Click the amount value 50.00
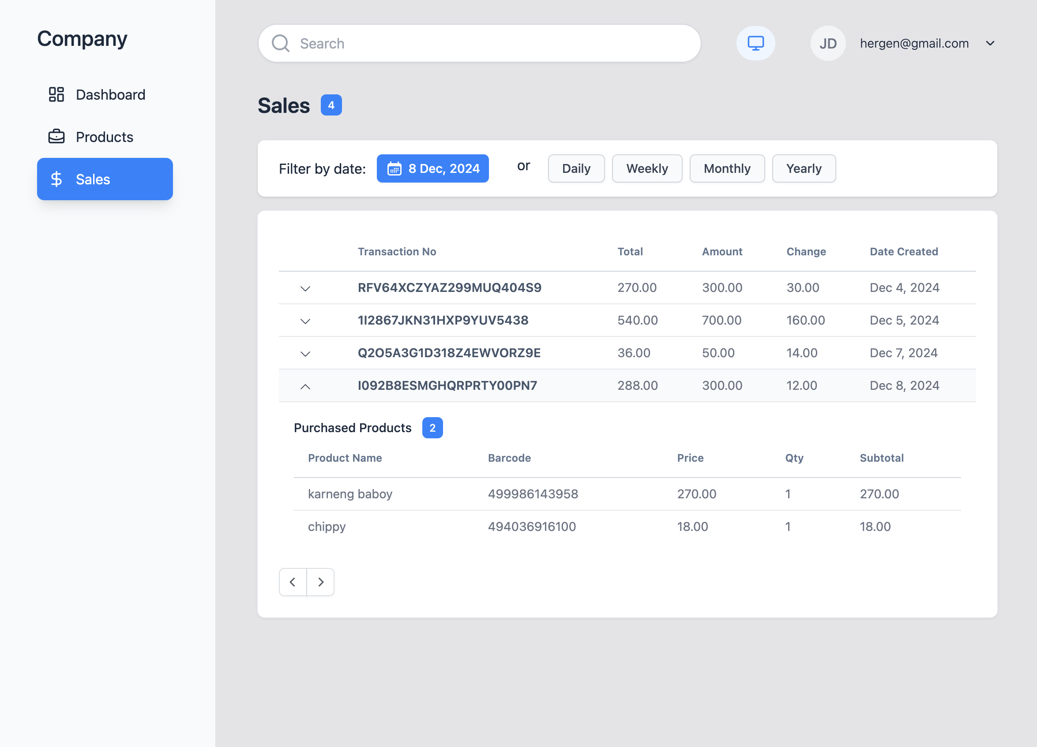Image resolution: width=1037 pixels, height=747 pixels. (718, 353)
